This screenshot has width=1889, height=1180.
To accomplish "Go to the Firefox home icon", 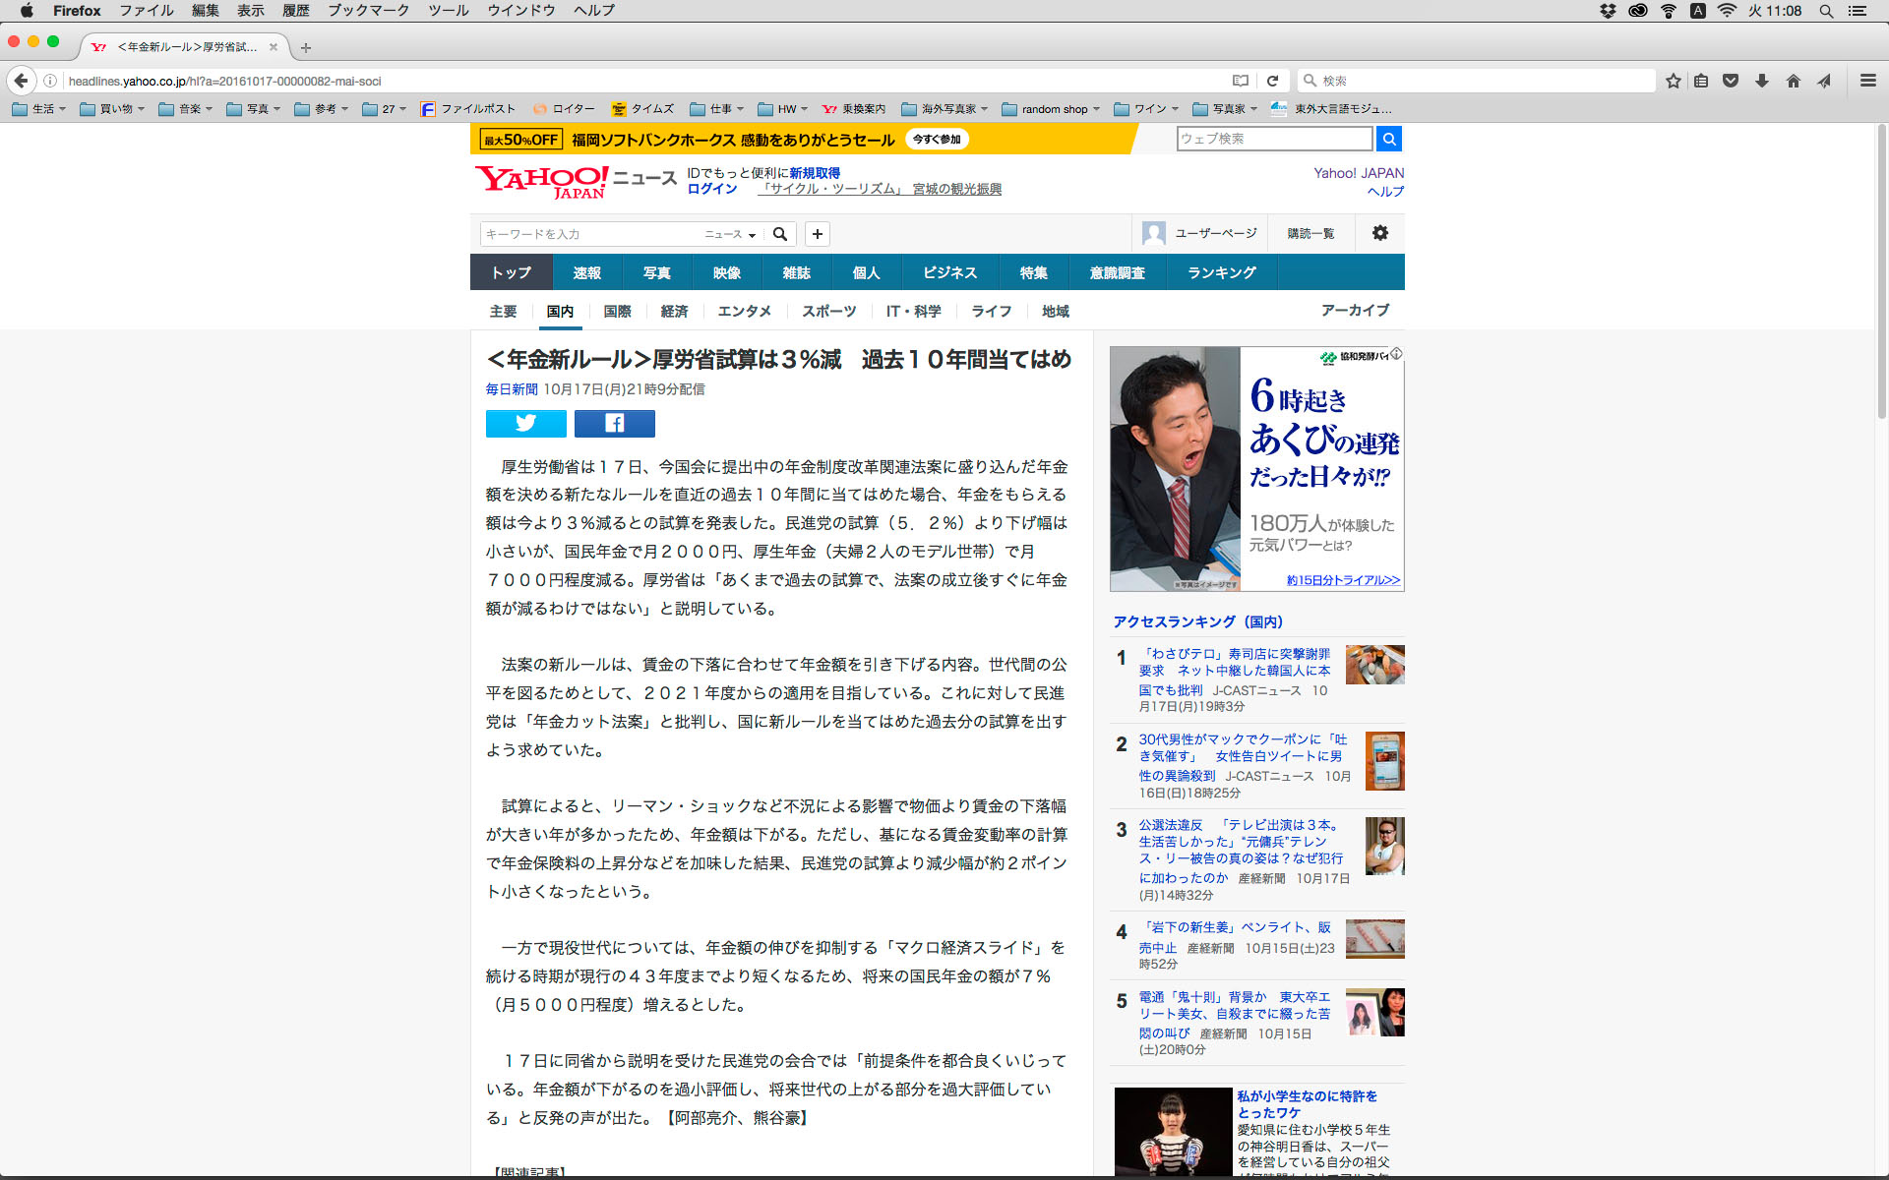I will [1793, 81].
